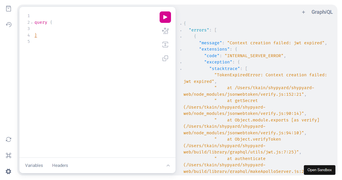Switch to the Headers tab
The image size is (342, 180).
click(x=60, y=165)
